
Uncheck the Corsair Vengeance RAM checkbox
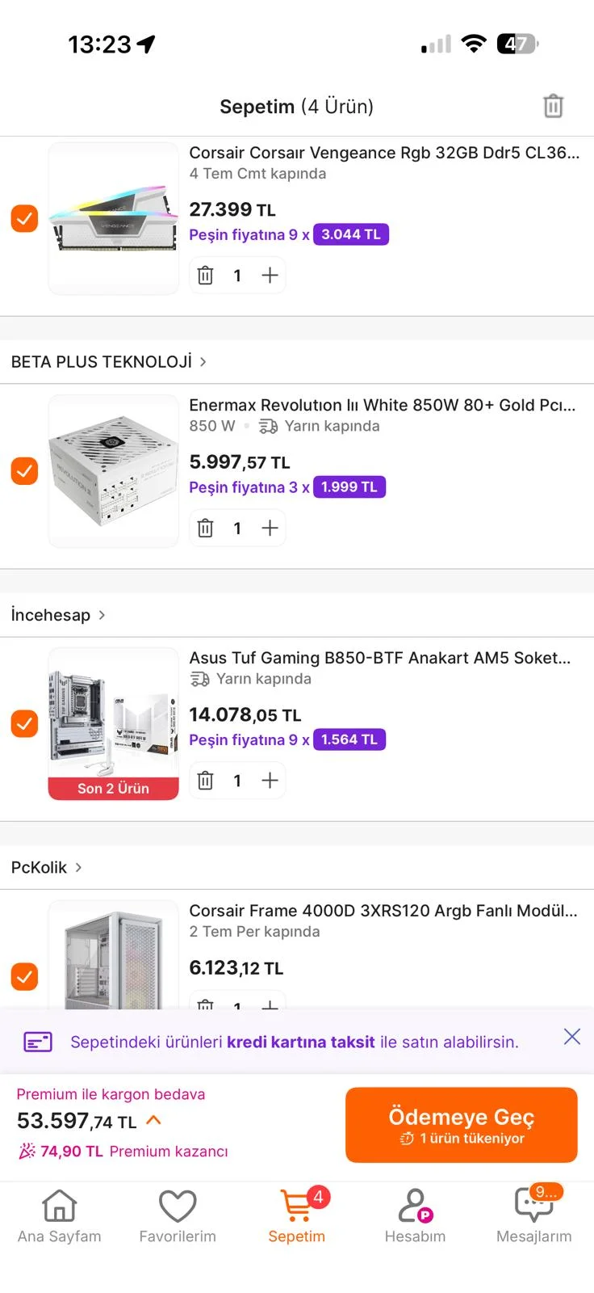(24, 218)
